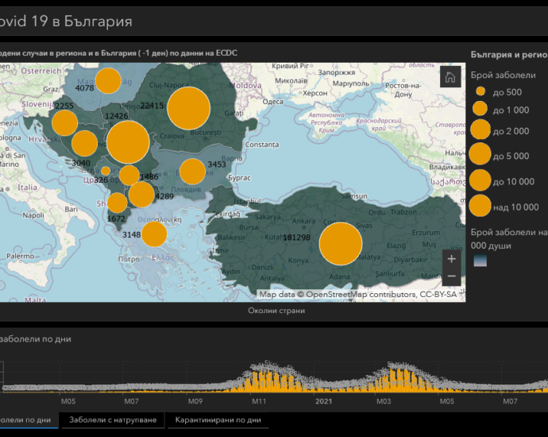This screenshot has width=548, height=437.
Task: Select Albania's circle labeled 1672
Action: click(117, 203)
